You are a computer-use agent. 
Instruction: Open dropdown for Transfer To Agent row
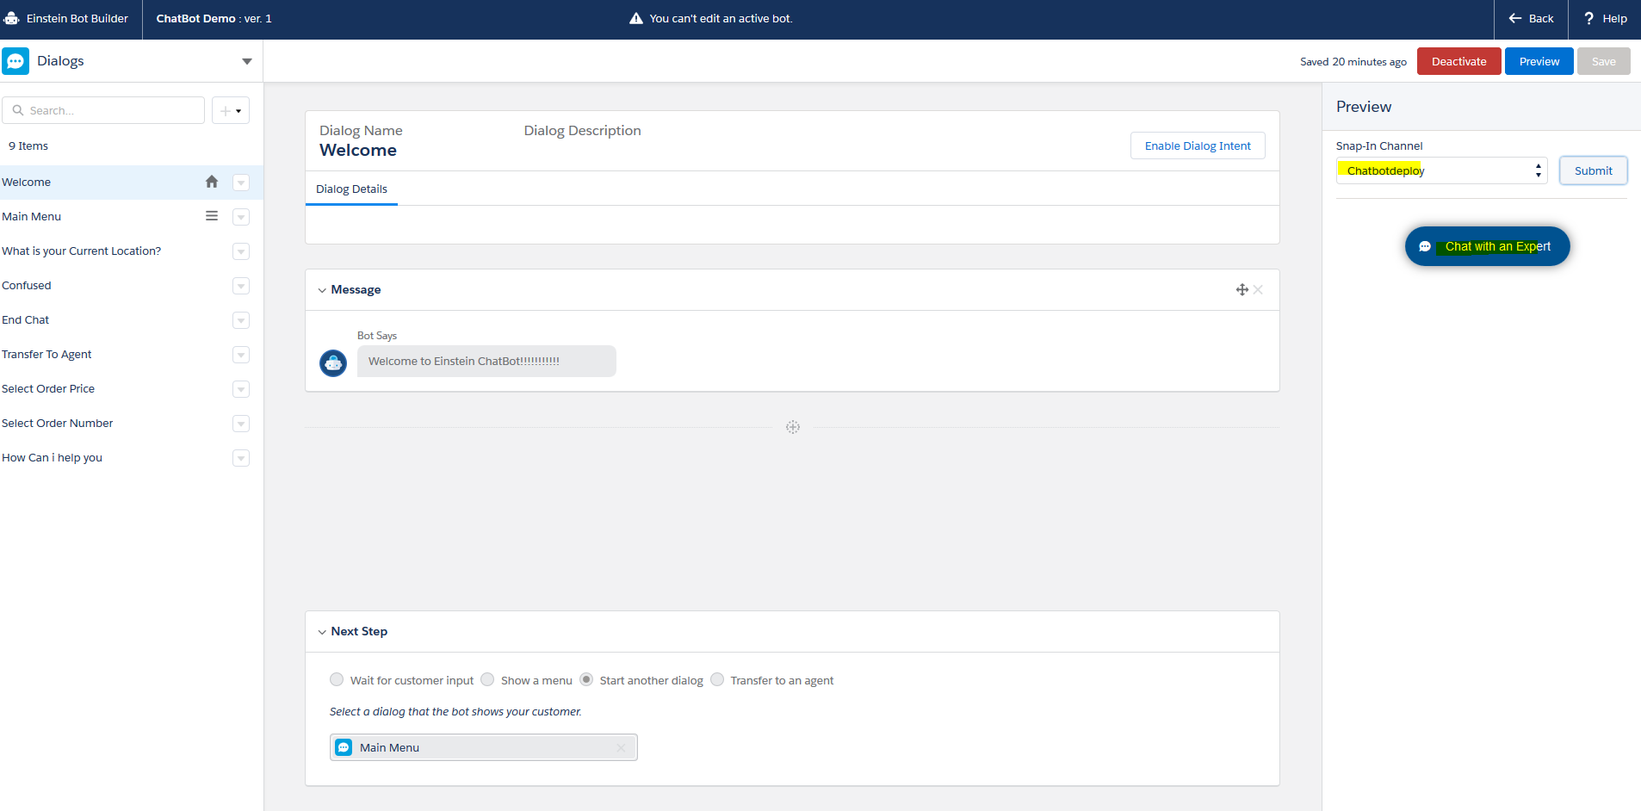pos(241,355)
